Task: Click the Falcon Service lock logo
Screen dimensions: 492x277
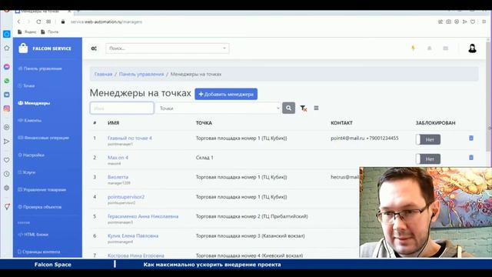Action: click(23, 48)
